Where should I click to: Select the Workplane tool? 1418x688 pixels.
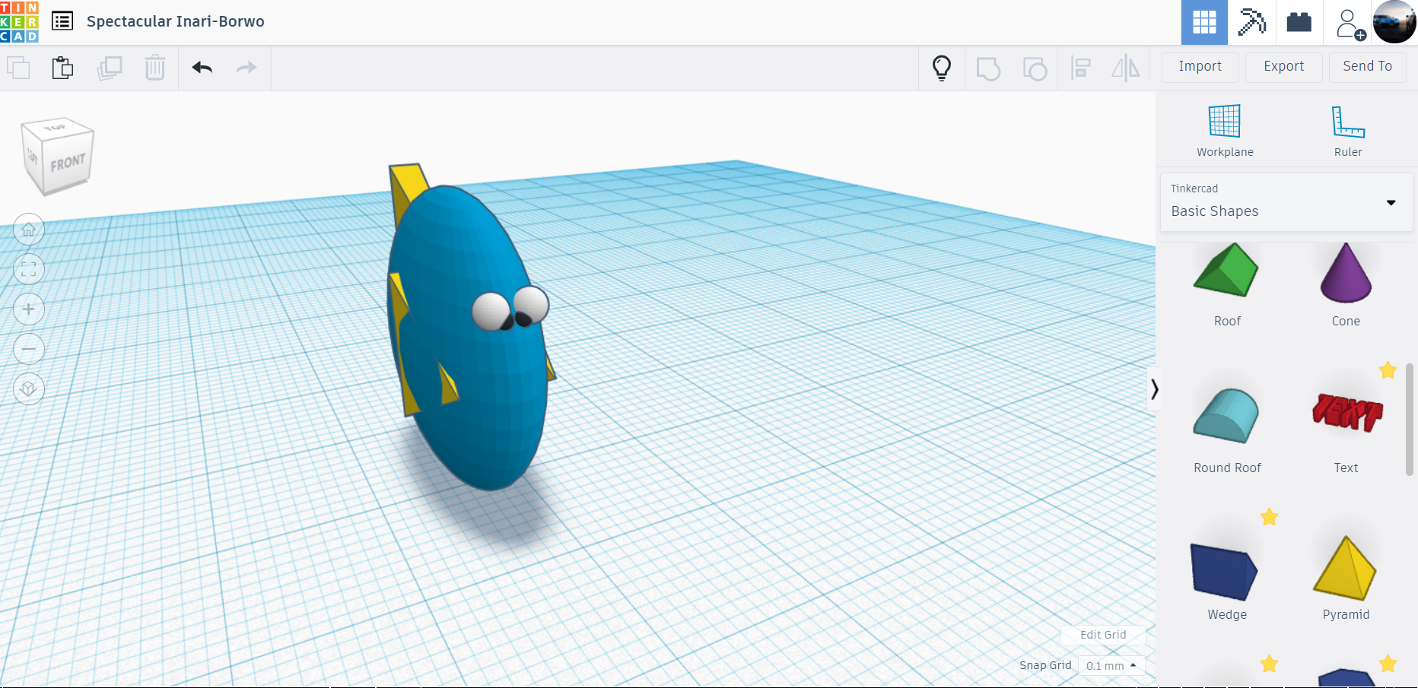(x=1225, y=131)
